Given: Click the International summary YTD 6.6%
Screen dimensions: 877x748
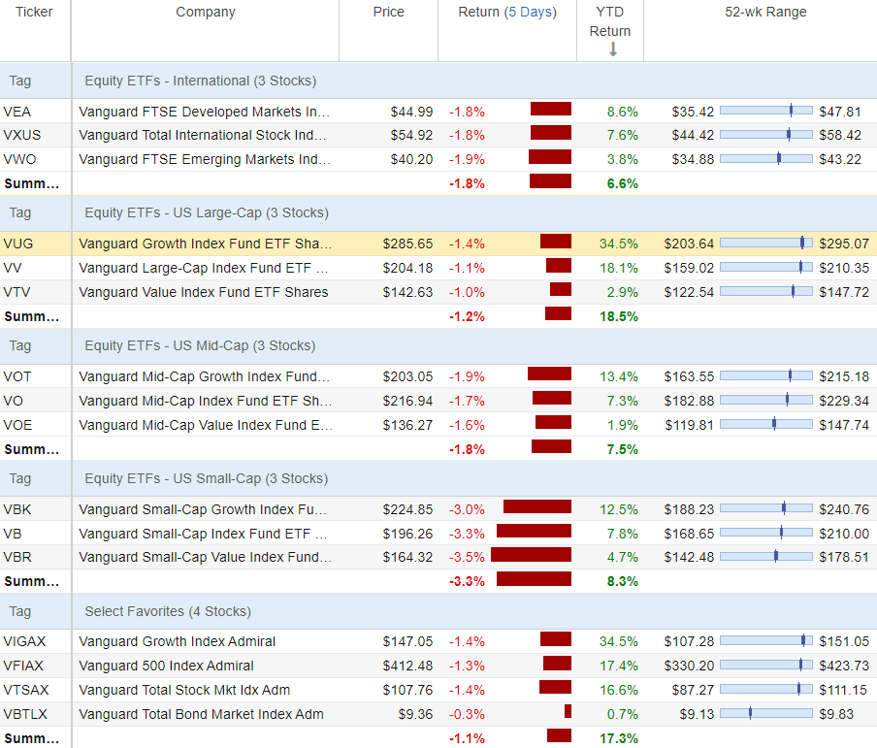Looking at the screenshot, I should point(623,183).
